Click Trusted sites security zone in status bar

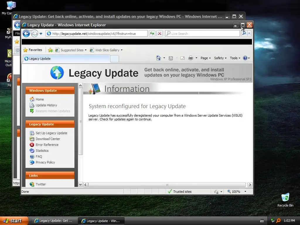pyautogui.click(x=180, y=192)
